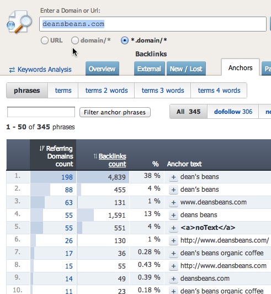Select the URL radio button
271x294 pixels.
tap(45, 40)
